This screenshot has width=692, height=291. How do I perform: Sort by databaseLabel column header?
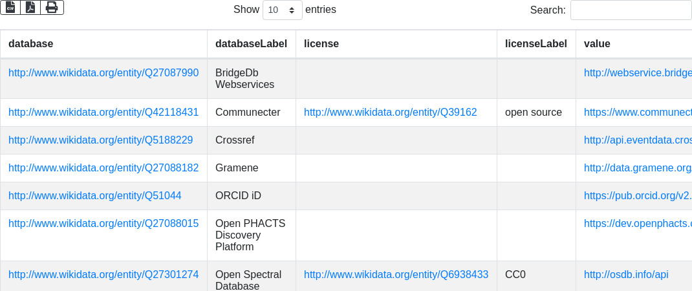251,44
